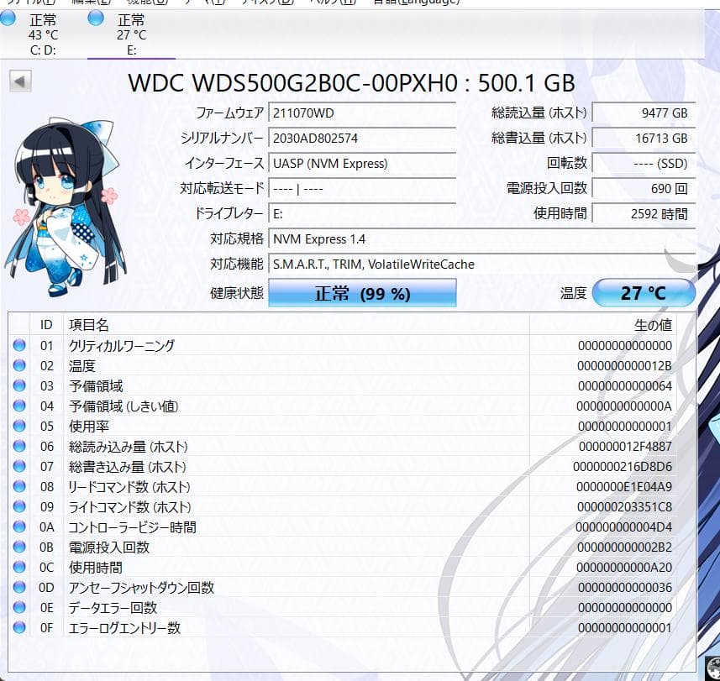Click status icon for ID 0B row
The image size is (720, 681).
tap(19, 547)
